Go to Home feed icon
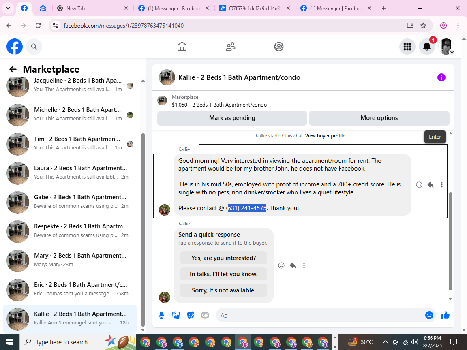This screenshot has height=350, width=467. [x=182, y=47]
